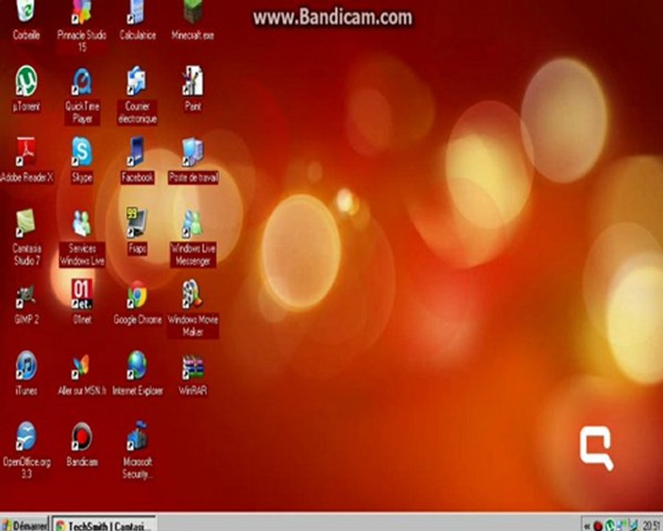The height and width of the screenshot is (531, 663).
Task: Select Camtasia Studio 7 shortcut
Action: [x=27, y=223]
